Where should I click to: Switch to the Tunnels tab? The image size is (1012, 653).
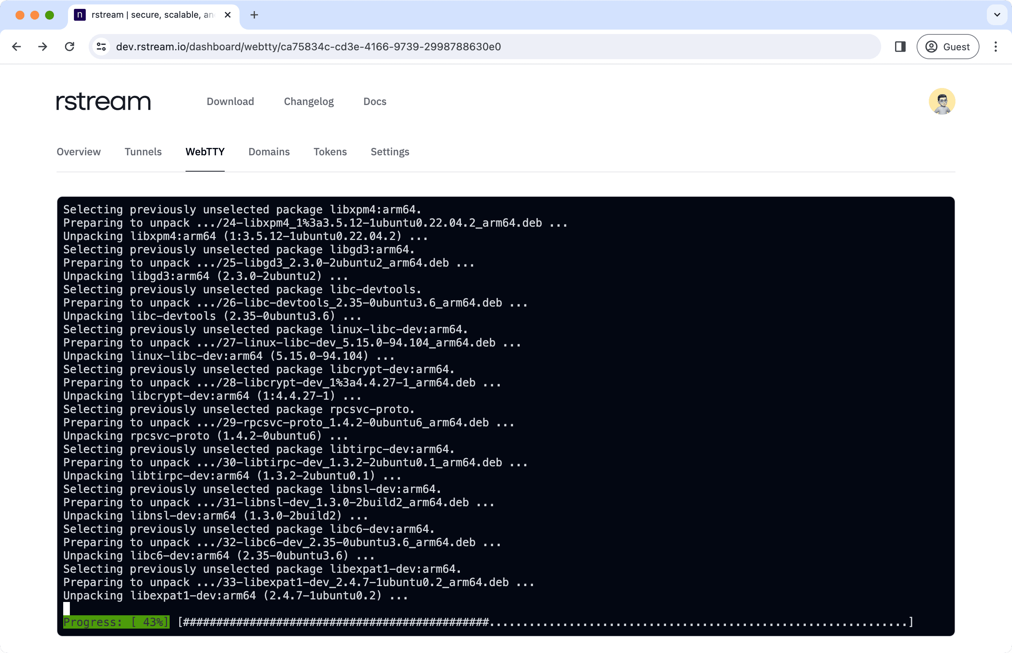143,152
